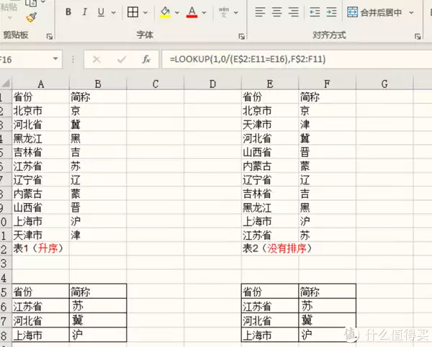
Task: Click into the LOOKUP formula bar
Action: 297,59
